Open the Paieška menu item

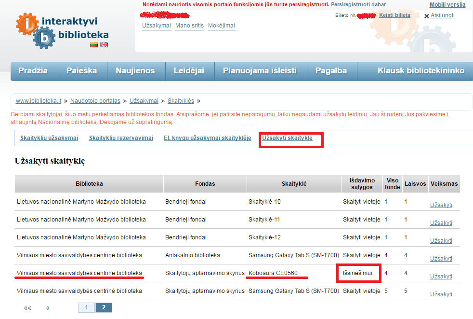point(82,71)
